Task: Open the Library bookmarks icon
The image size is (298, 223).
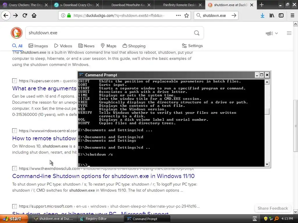Action: pyautogui.click(x=272, y=15)
